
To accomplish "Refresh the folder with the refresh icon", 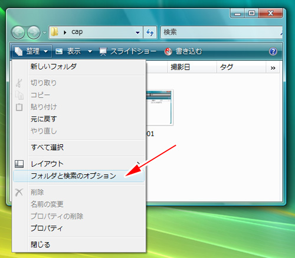I will (150, 32).
